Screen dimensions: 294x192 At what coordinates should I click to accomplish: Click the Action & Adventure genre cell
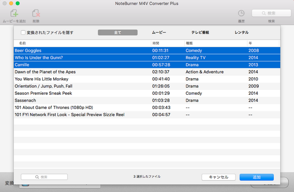[x=204, y=72]
